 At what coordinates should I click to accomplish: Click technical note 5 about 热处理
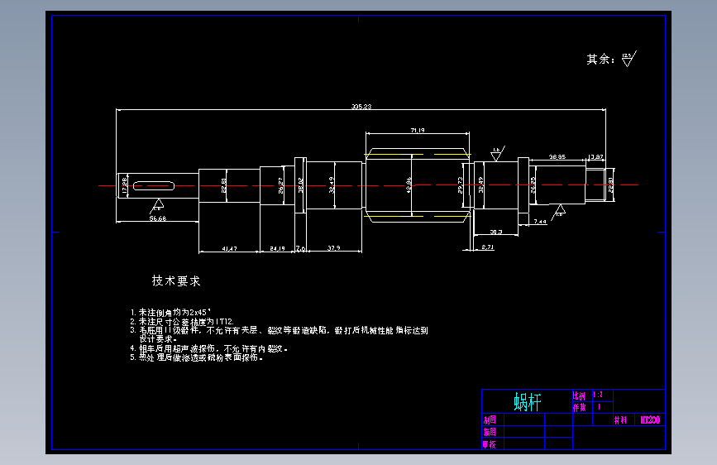197,357
